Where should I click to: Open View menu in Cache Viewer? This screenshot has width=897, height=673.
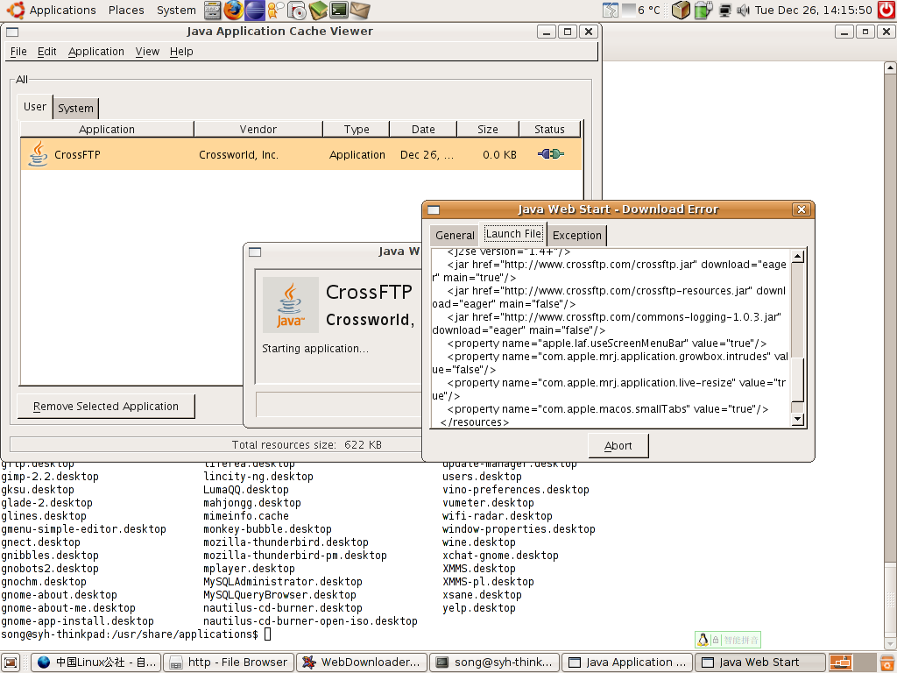point(147,52)
